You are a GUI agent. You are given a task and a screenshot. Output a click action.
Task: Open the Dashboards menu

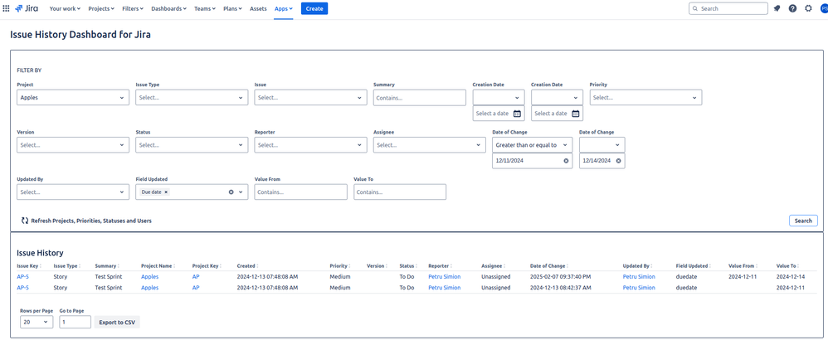tap(169, 8)
